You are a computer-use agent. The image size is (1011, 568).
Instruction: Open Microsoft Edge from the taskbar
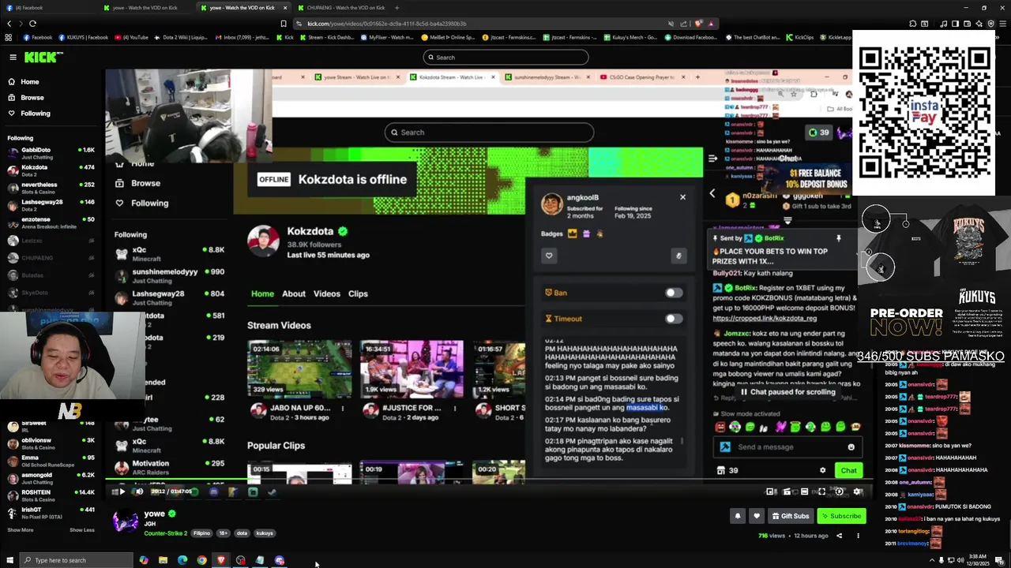pos(182,560)
